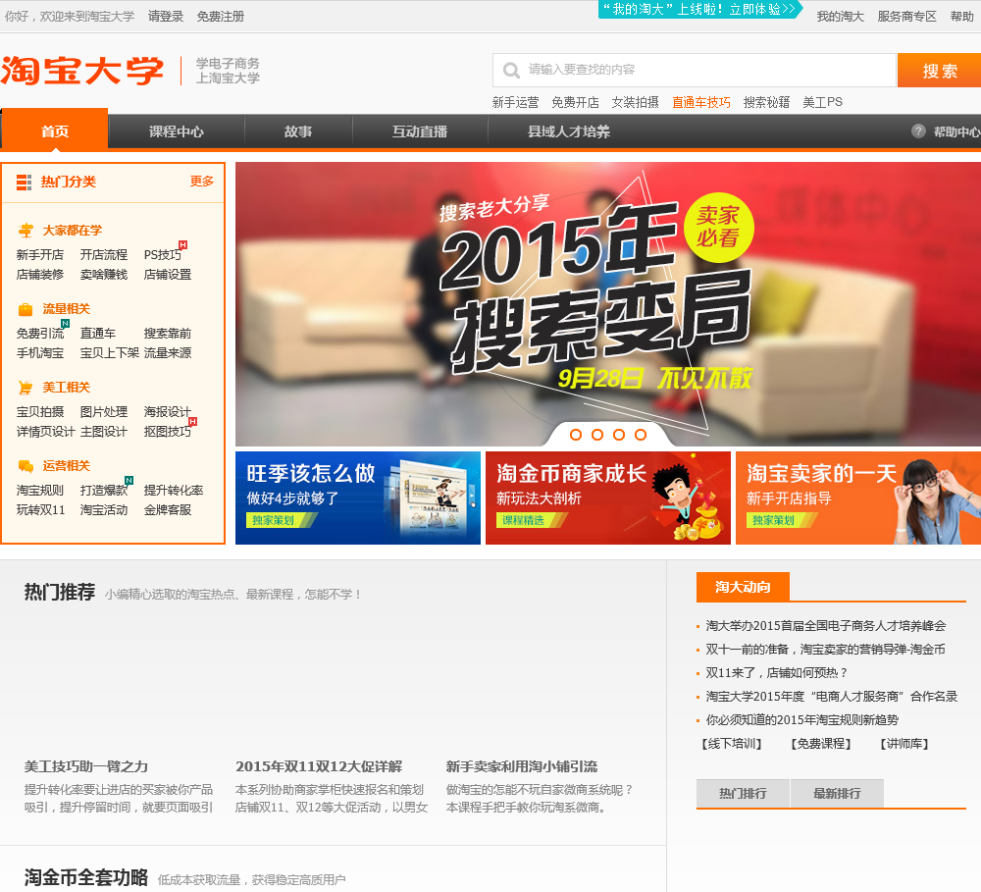Open the 旺季该怎么做 promo banner
This screenshot has height=892, width=981.
[x=358, y=498]
